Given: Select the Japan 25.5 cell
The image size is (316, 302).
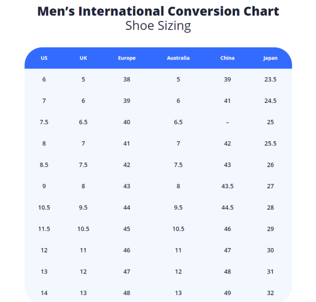Looking at the screenshot, I should pos(270,143).
